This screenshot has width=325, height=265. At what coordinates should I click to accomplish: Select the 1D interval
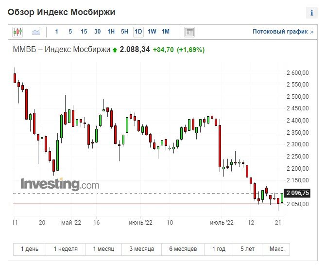[x=138, y=32]
